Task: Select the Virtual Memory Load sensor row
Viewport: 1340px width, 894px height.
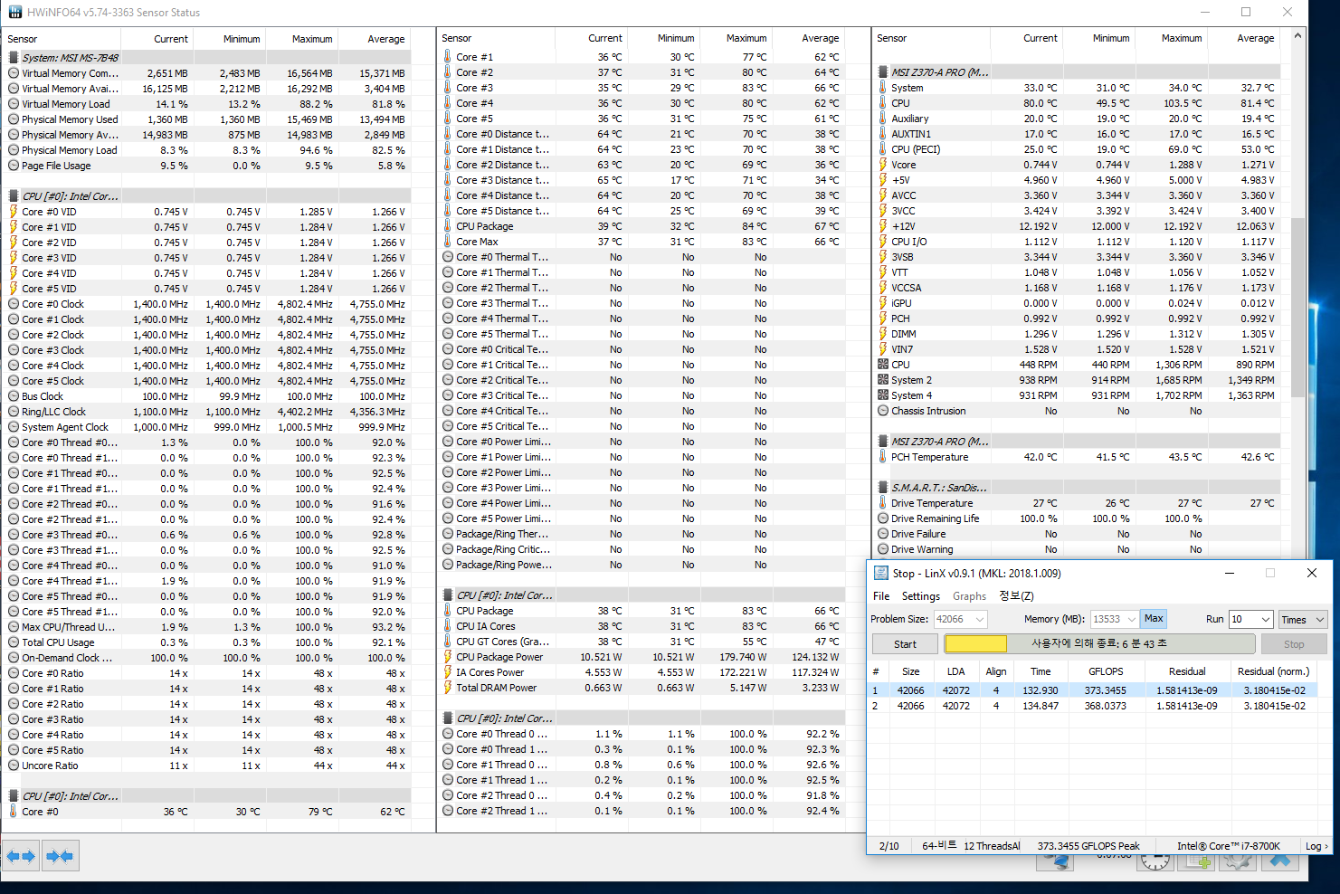Action: 206,104
